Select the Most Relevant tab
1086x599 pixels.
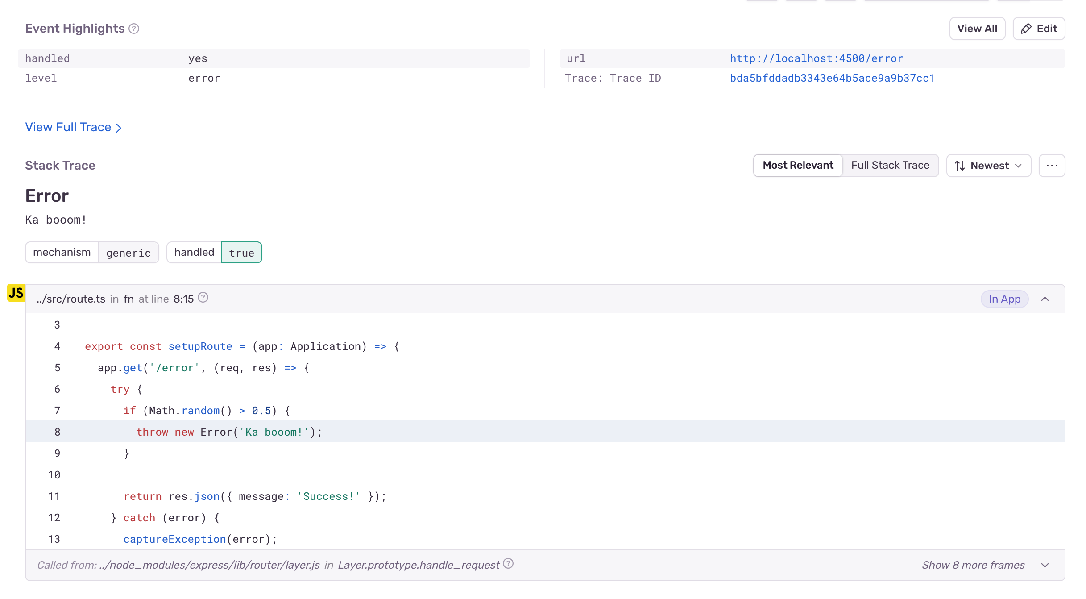coord(798,165)
